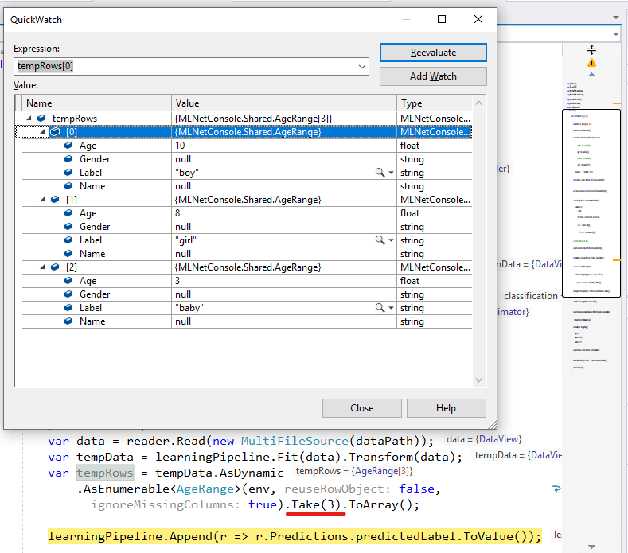The width and height of the screenshot is (628, 553).
Task: Click the tempRows root object icon
Action: pos(41,119)
